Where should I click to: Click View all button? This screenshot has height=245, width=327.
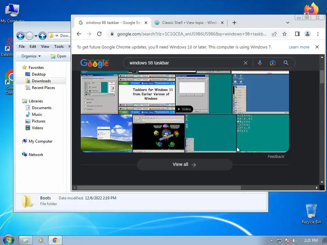coord(185,165)
